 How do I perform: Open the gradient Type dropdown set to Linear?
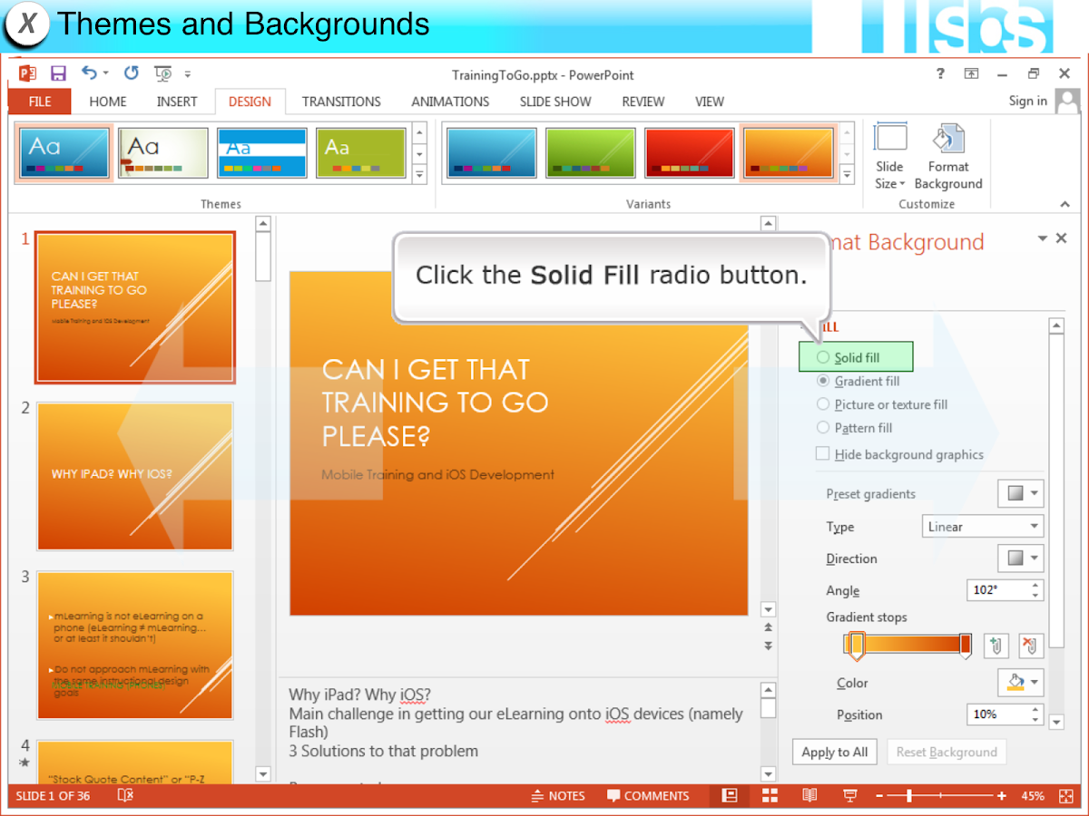pos(982,526)
